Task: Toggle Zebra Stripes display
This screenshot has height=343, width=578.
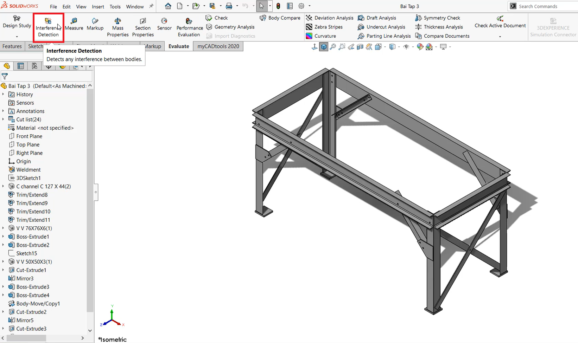Action: click(x=324, y=27)
